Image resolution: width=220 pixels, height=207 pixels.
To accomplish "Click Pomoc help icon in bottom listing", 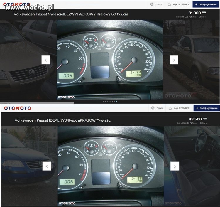I will tap(153, 108).
